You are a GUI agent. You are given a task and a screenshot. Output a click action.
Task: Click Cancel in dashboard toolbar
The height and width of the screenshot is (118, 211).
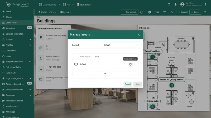183,12
